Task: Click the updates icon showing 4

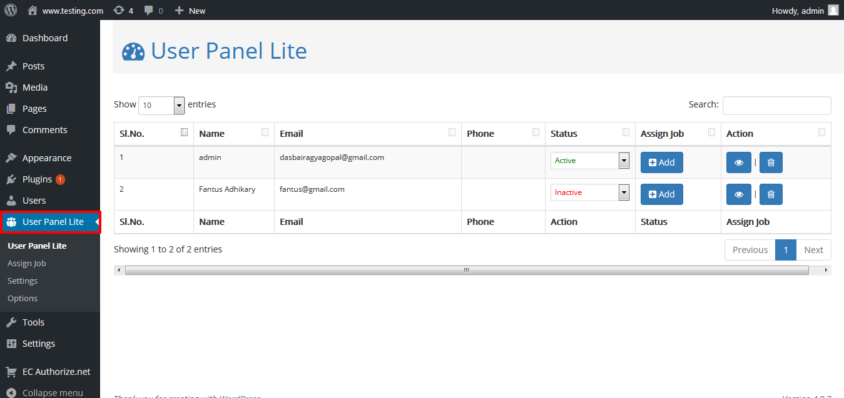Action: pyautogui.click(x=118, y=11)
